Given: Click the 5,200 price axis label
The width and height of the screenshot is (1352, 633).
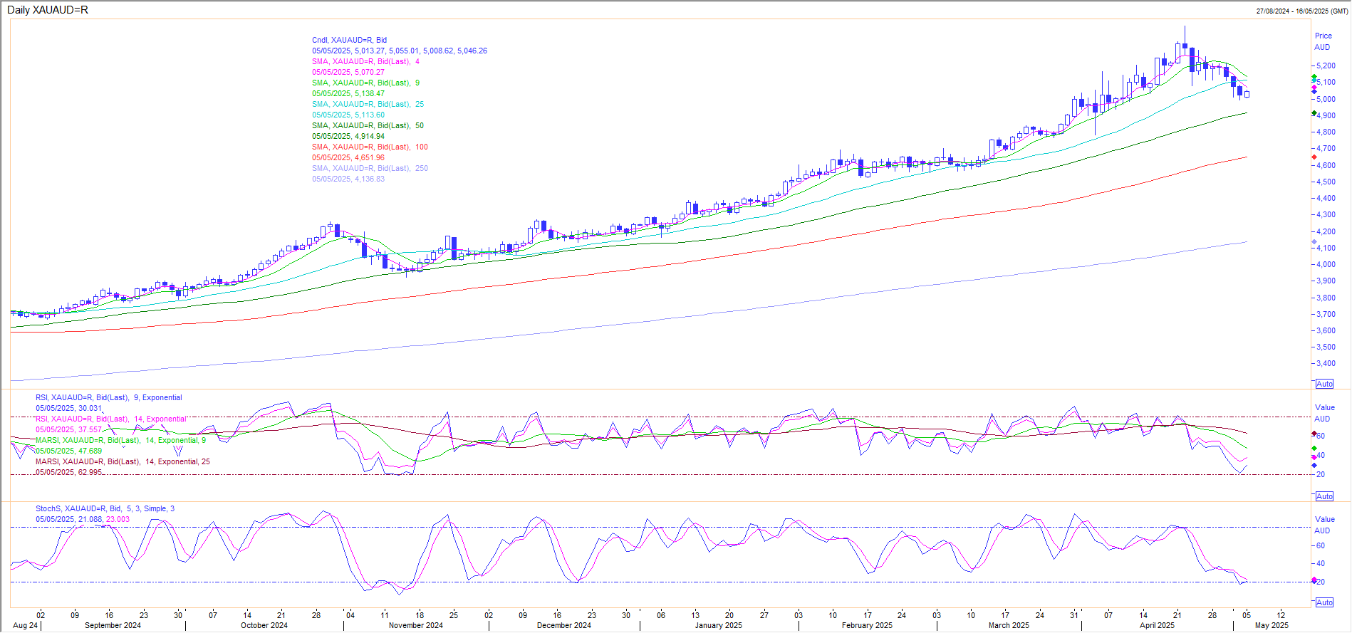Looking at the screenshot, I should tap(1326, 66).
